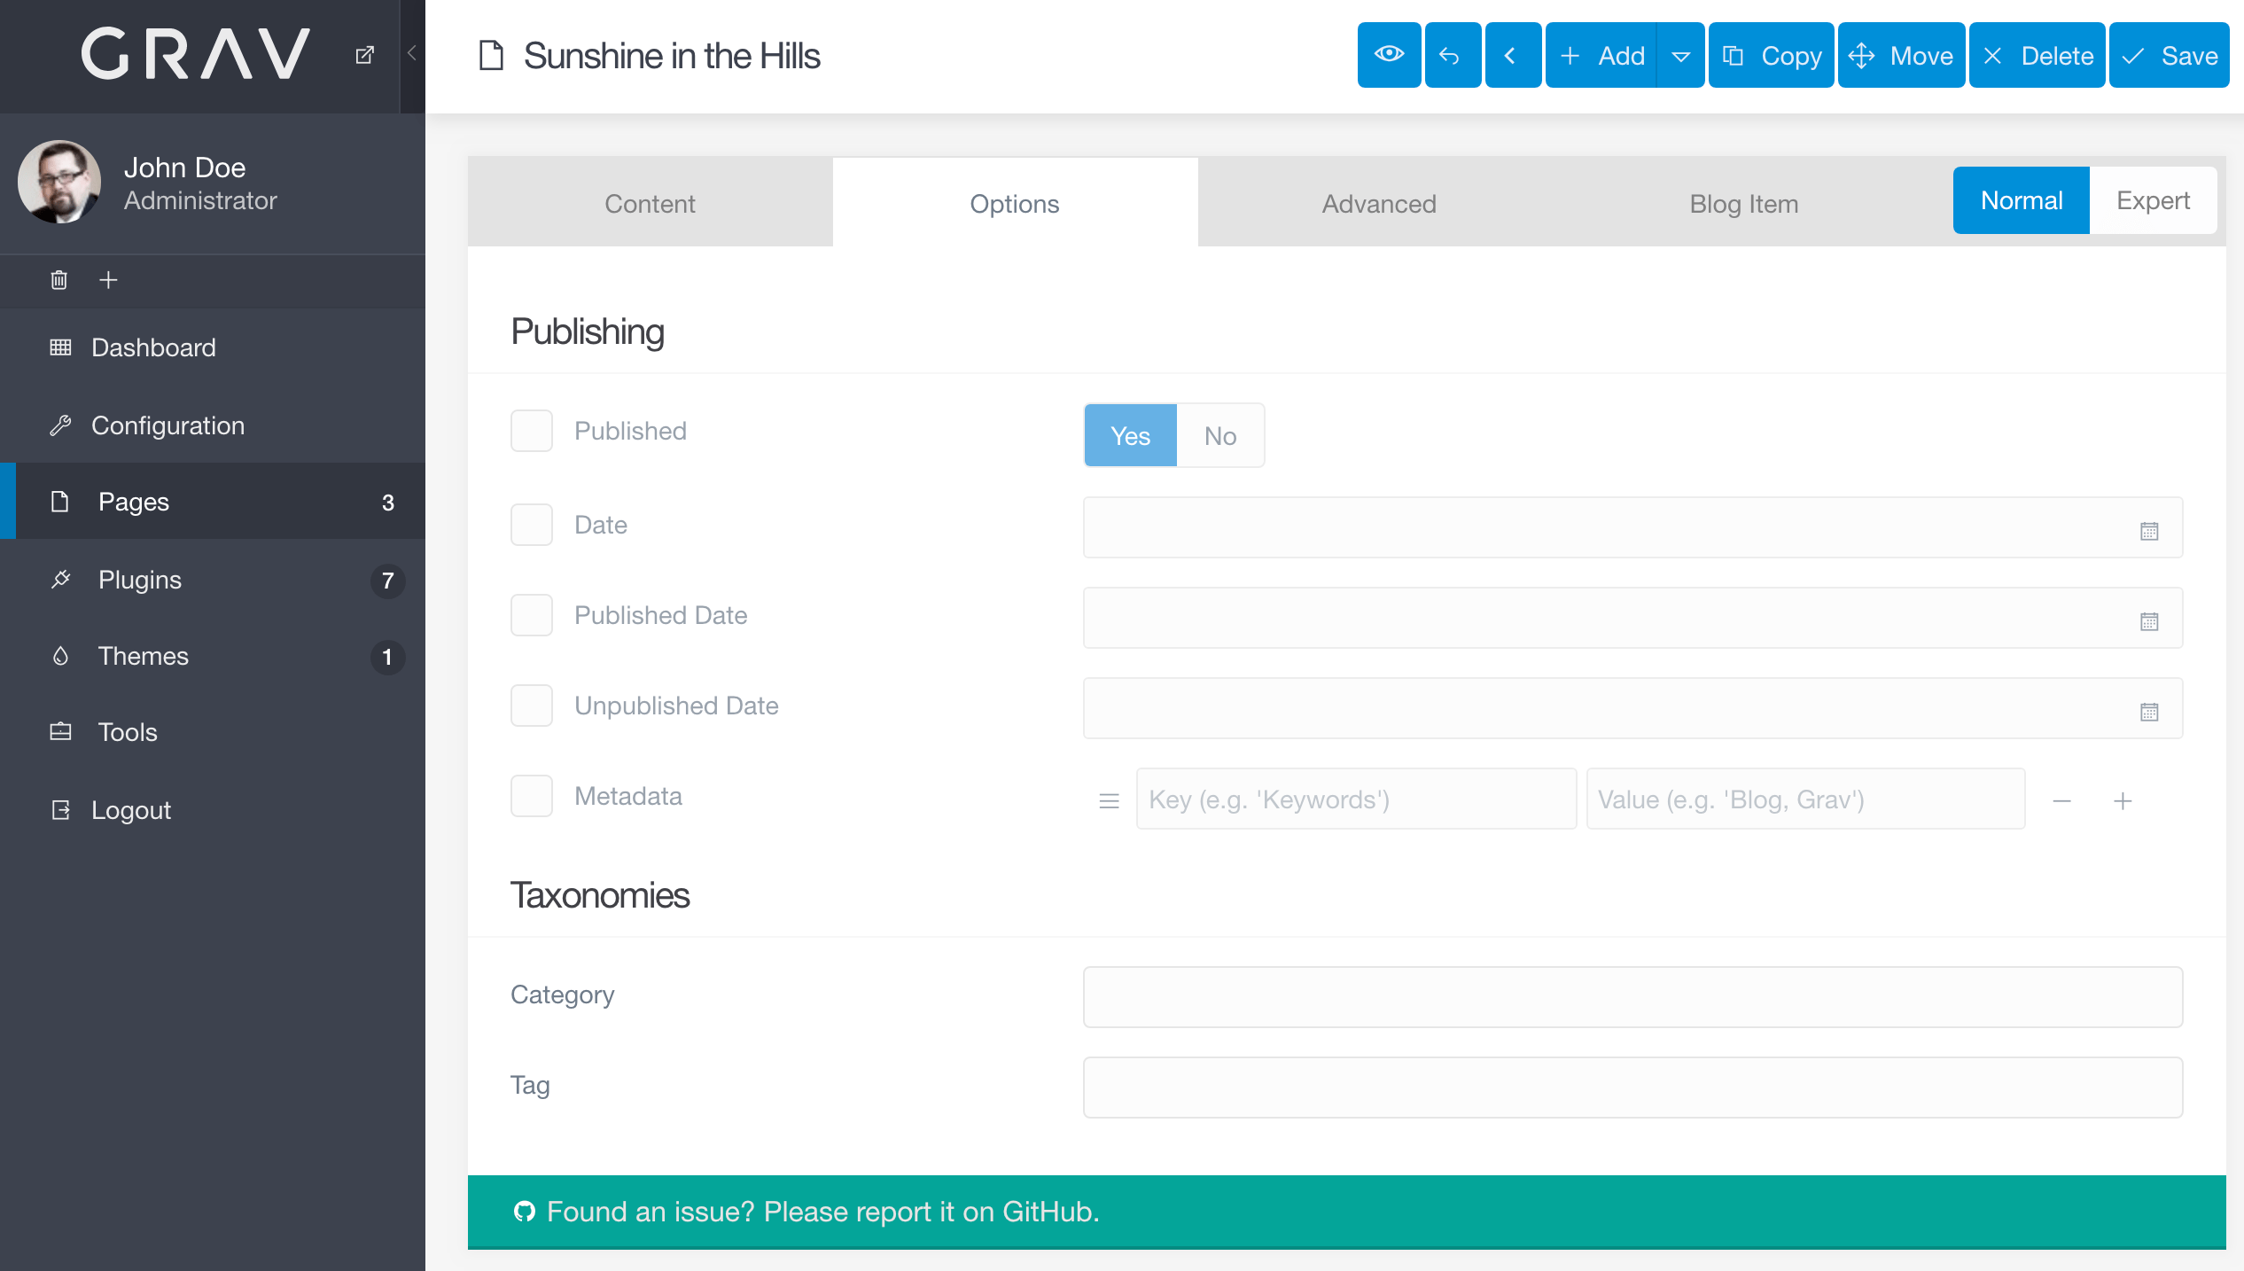
Task: Click the GitHub icon in the footer banner
Action: click(x=524, y=1212)
